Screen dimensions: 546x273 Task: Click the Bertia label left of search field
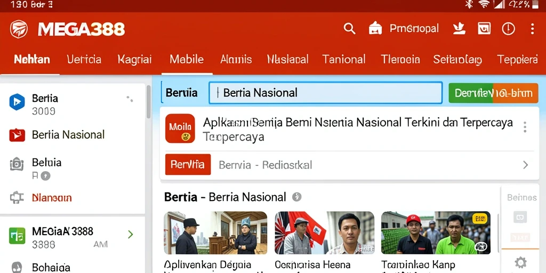click(181, 93)
